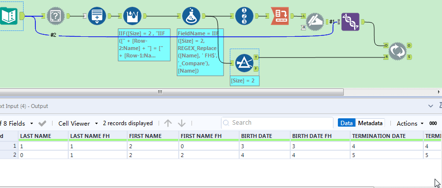Select the row 1 FIRST NAME FH cell

[x=209, y=146]
